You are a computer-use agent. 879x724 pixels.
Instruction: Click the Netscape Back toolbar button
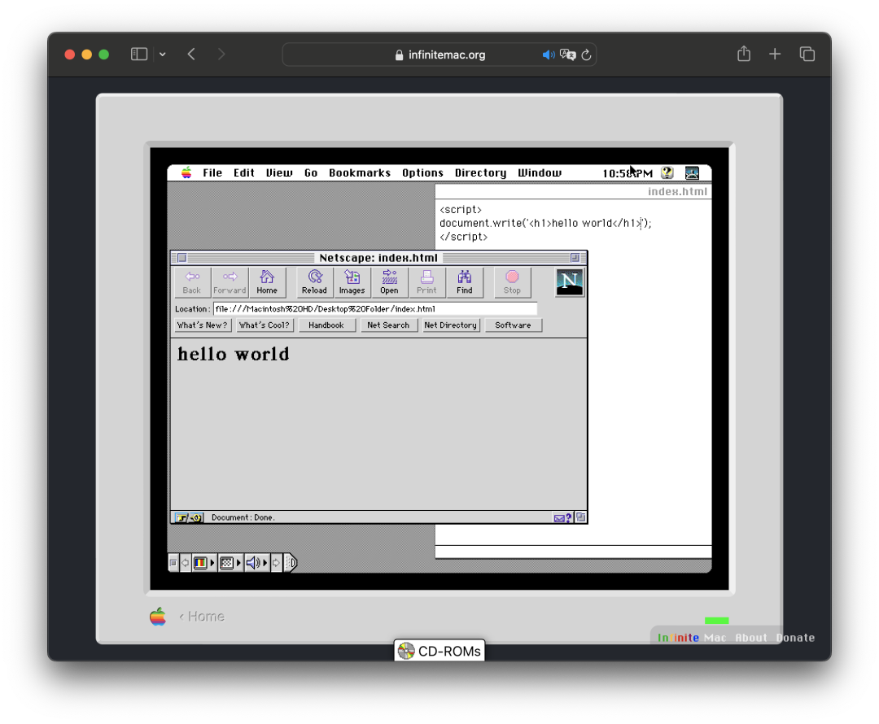[x=192, y=281]
